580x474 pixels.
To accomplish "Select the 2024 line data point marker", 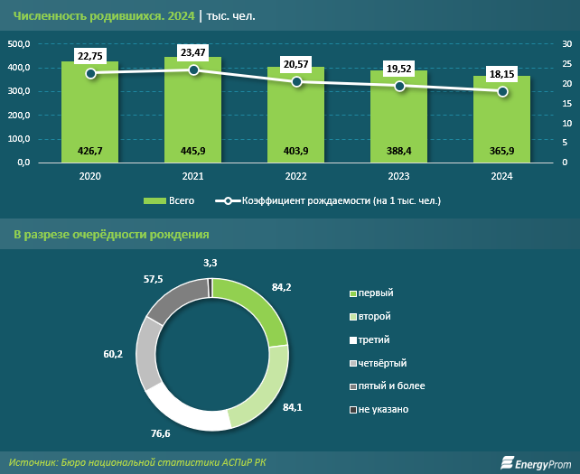I will coord(502,91).
